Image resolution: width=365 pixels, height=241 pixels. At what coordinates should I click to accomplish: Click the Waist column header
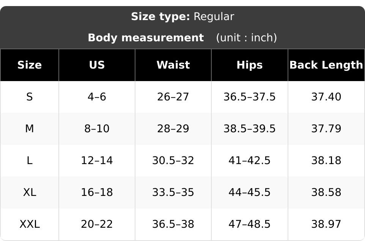[173, 65]
